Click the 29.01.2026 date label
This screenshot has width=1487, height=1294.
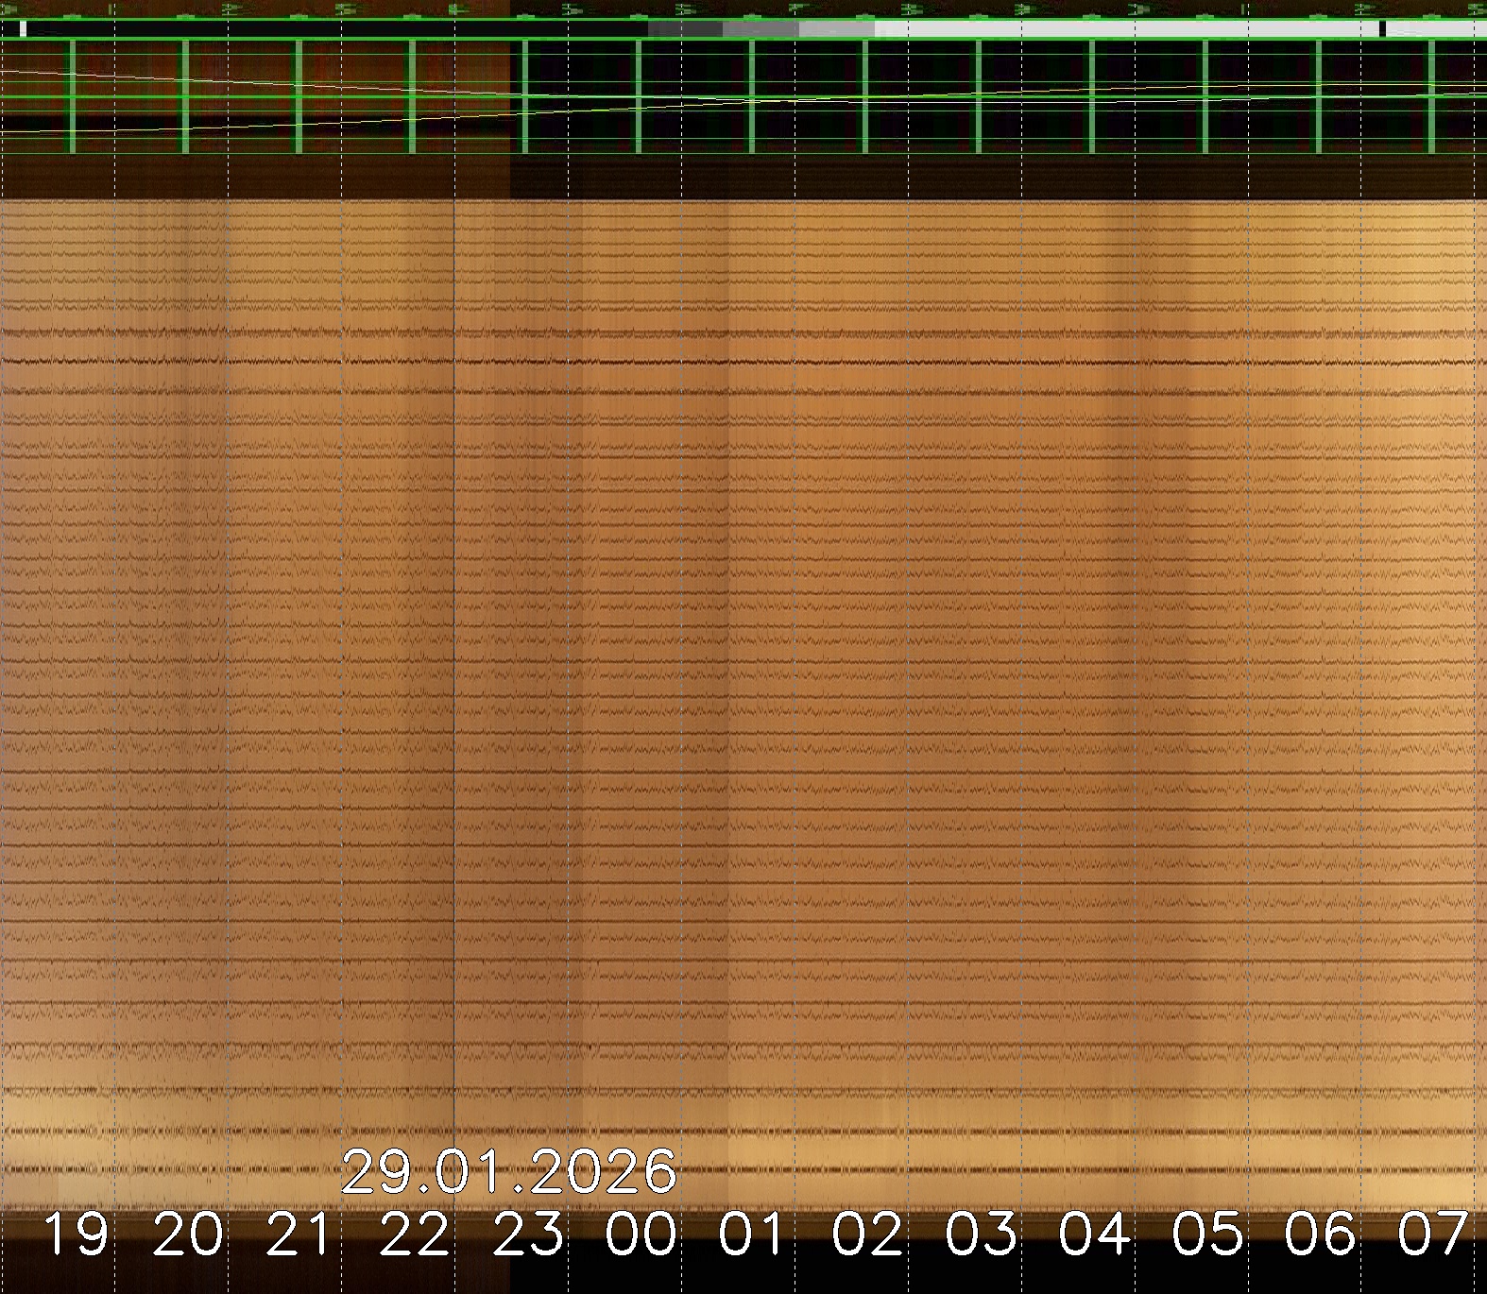508,1172
